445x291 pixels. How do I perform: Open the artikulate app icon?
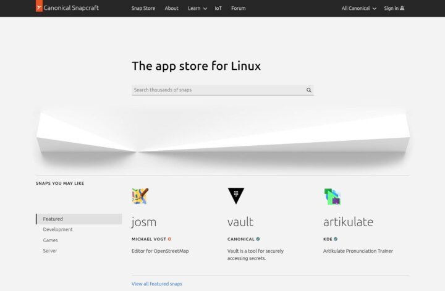333,196
